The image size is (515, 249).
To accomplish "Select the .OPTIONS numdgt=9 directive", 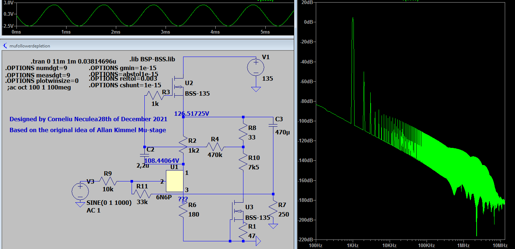I will pyautogui.click(x=36, y=68).
